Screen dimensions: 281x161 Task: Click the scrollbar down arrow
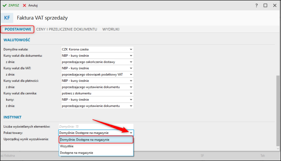pyautogui.click(x=278, y=148)
